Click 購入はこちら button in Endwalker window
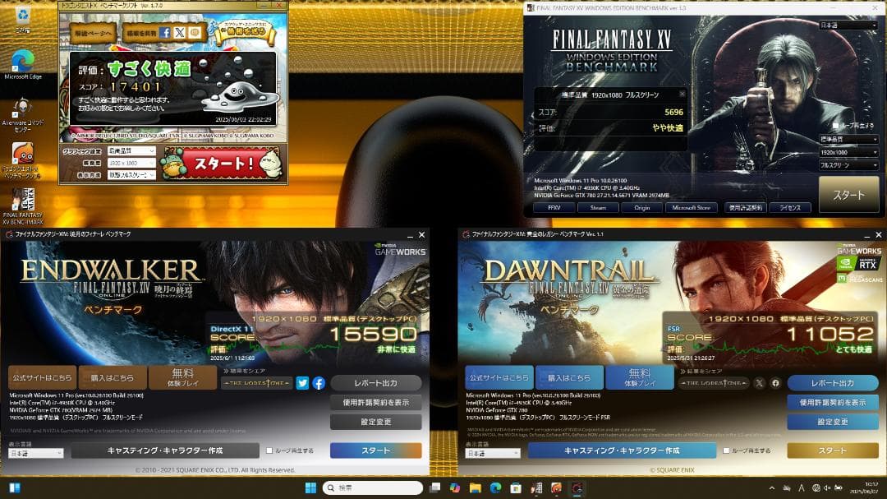The height and width of the screenshot is (499, 887). click(112, 377)
